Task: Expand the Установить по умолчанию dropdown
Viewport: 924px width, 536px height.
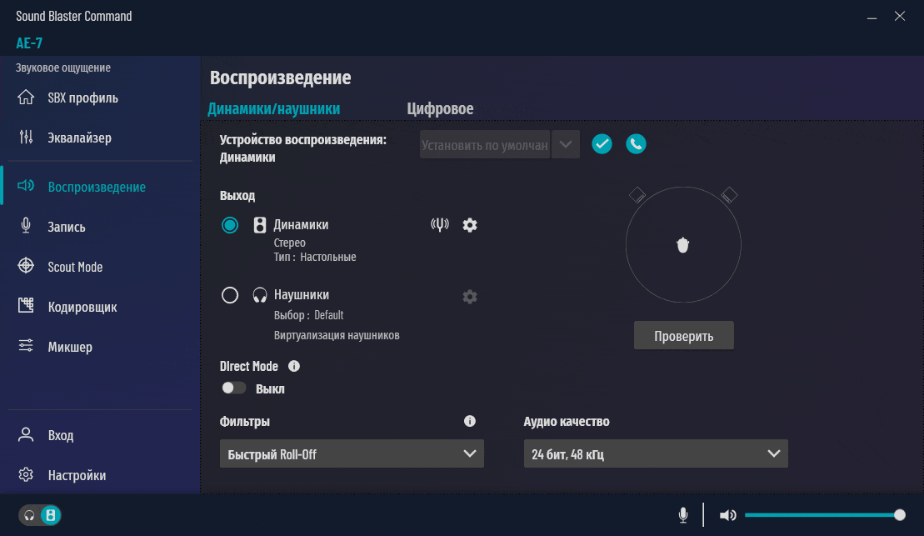Action: tap(566, 144)
